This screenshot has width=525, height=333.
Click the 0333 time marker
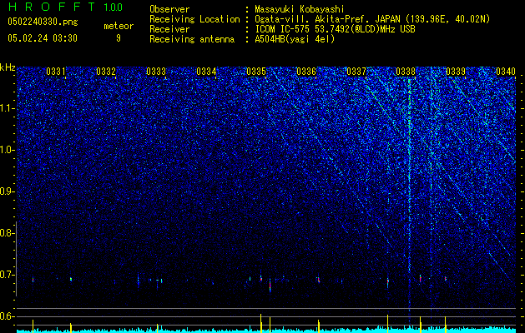pos(156,72)
